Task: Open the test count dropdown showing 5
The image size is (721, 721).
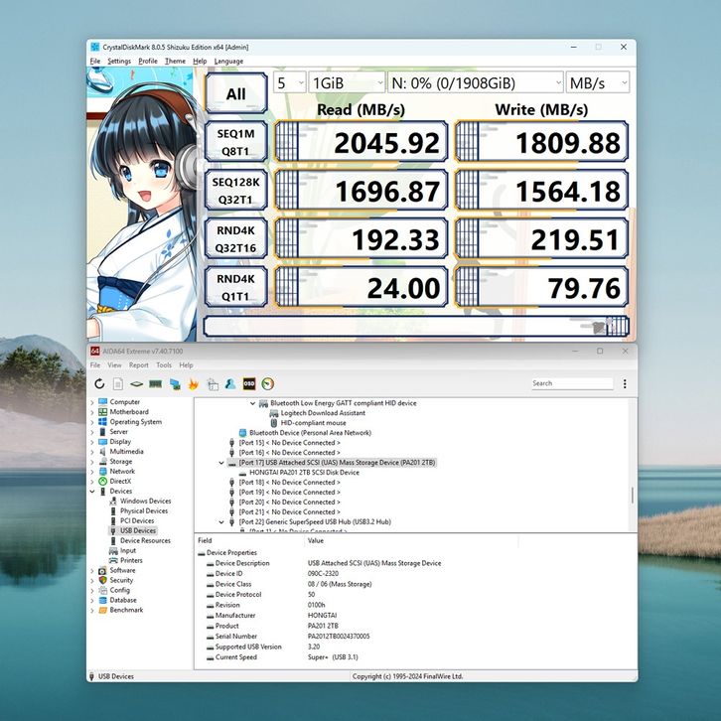Action: (288, 83)
